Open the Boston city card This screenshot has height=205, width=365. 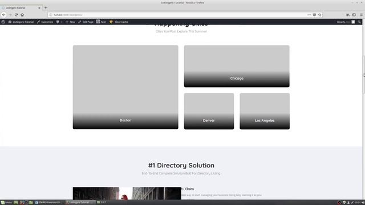125,87
